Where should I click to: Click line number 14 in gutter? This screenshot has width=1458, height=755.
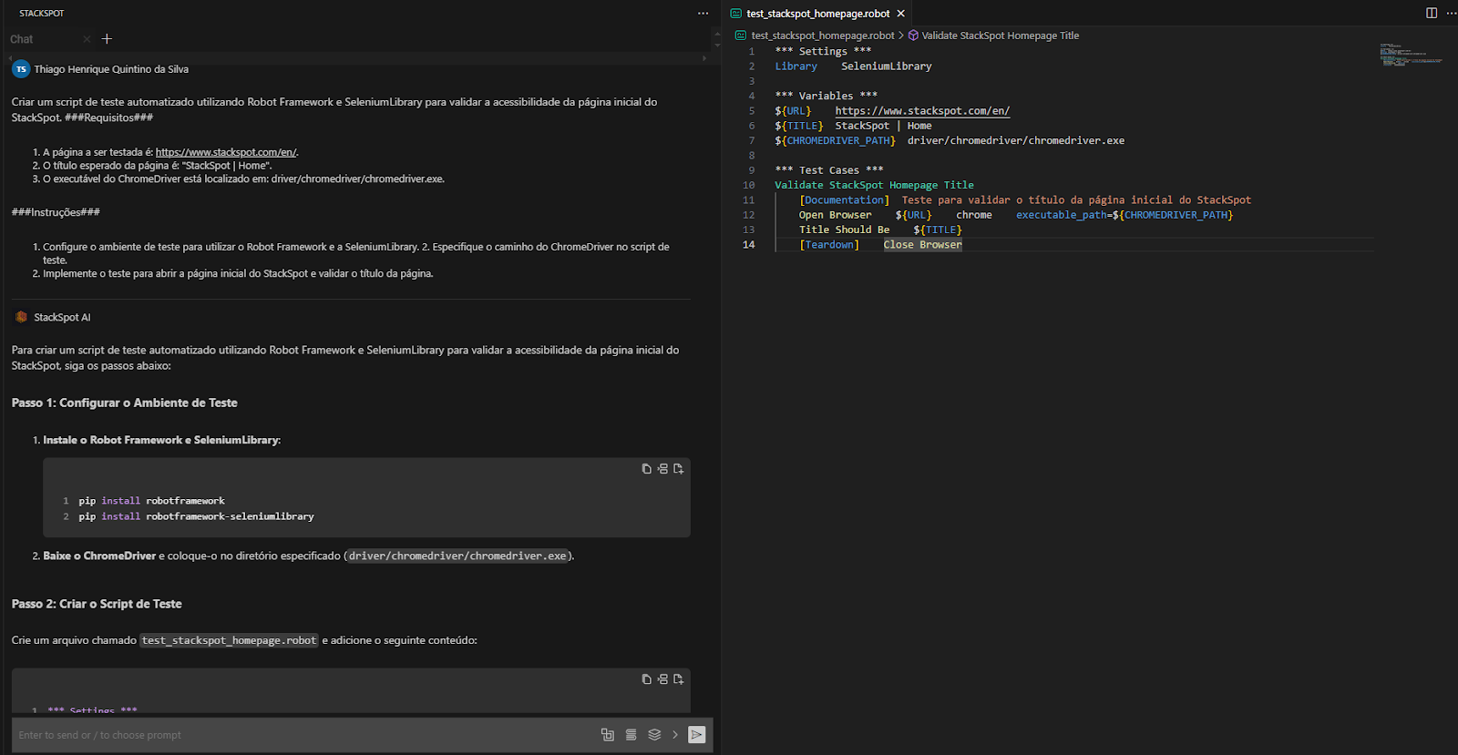tap(748, 245)
